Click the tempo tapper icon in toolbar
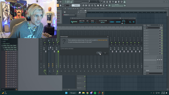Screen dimensions: 169x95 [x=104, y=5]
